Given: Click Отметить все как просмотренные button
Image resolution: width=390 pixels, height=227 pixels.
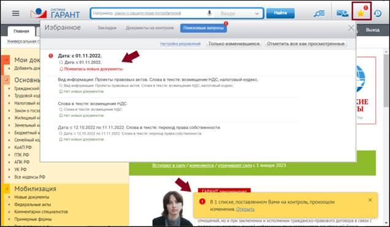Looking at the screenshot, I should pyautogui.click(x=305, y=43).
